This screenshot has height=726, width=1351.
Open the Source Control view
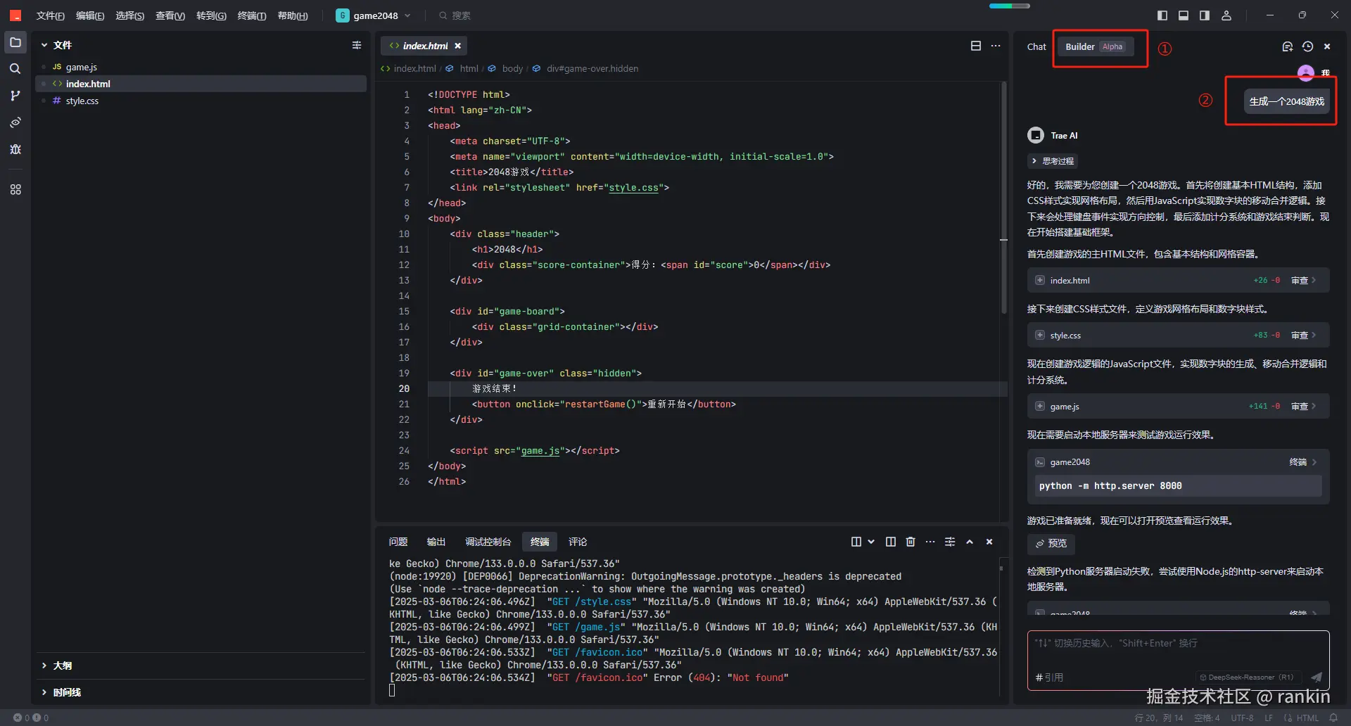15,96
